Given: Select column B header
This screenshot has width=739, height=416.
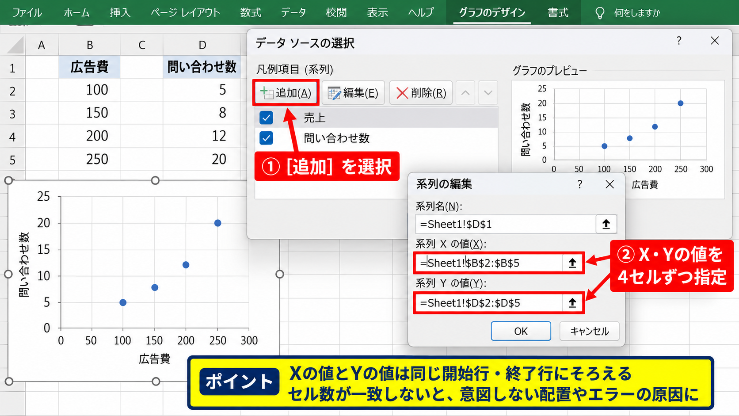Looking at the screenshot, I should tap(90, 45).
